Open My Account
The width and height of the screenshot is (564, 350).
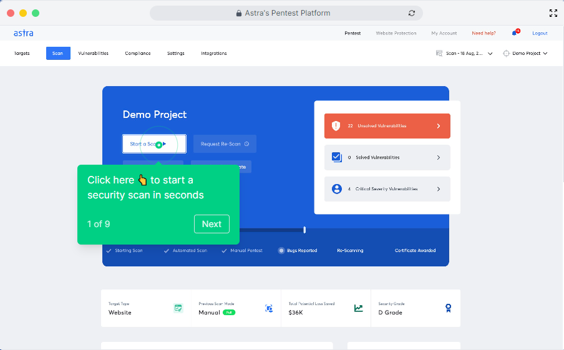click(444, 33)
